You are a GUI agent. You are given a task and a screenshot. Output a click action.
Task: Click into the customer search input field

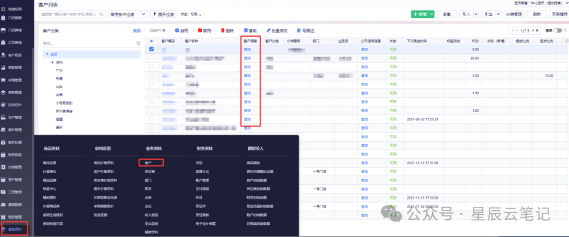click(x=68, y=14)
